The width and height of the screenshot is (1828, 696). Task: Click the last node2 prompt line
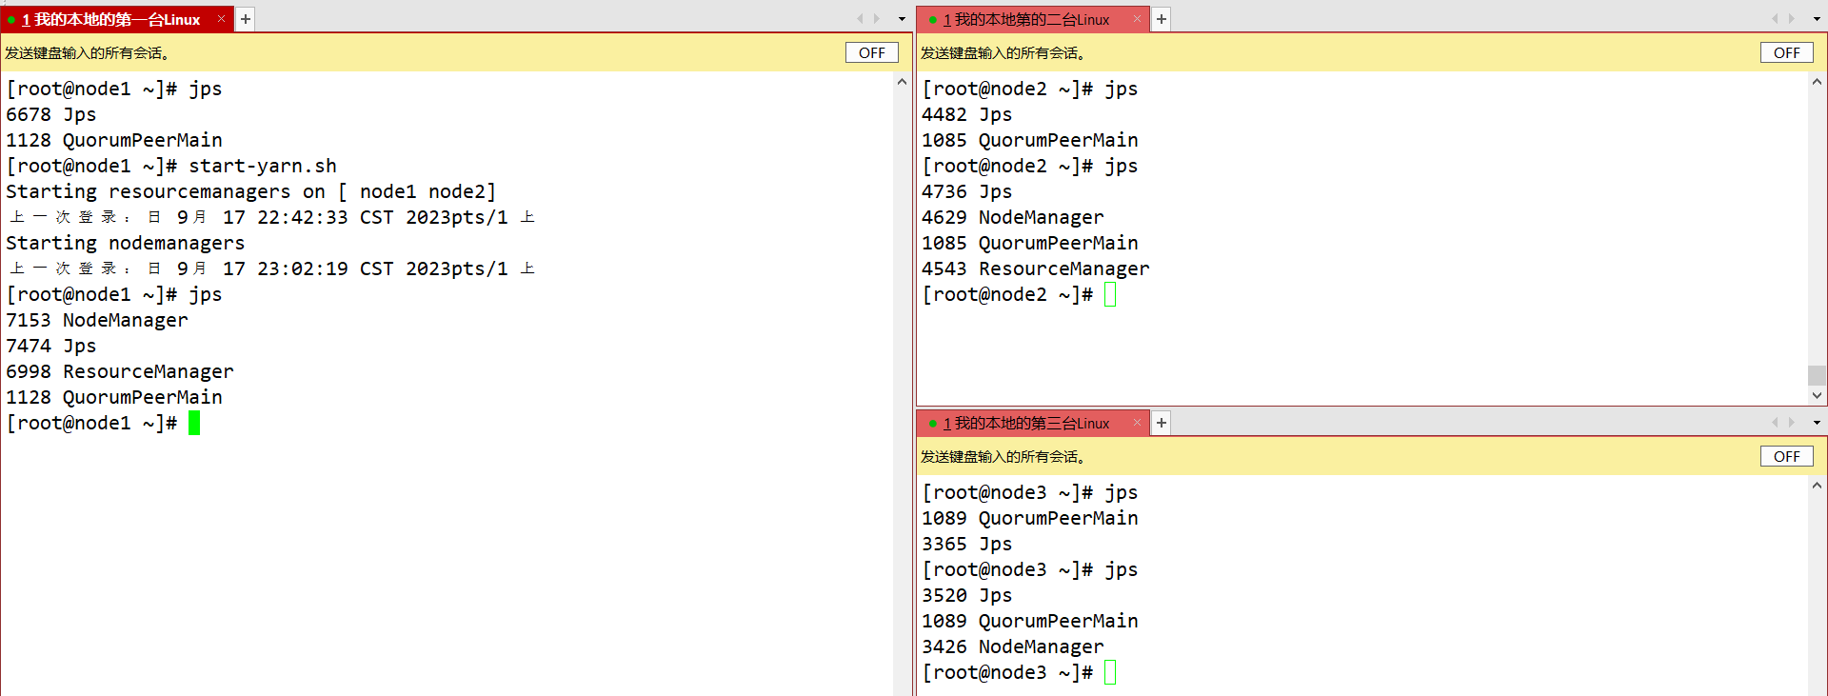[1019, 294]
